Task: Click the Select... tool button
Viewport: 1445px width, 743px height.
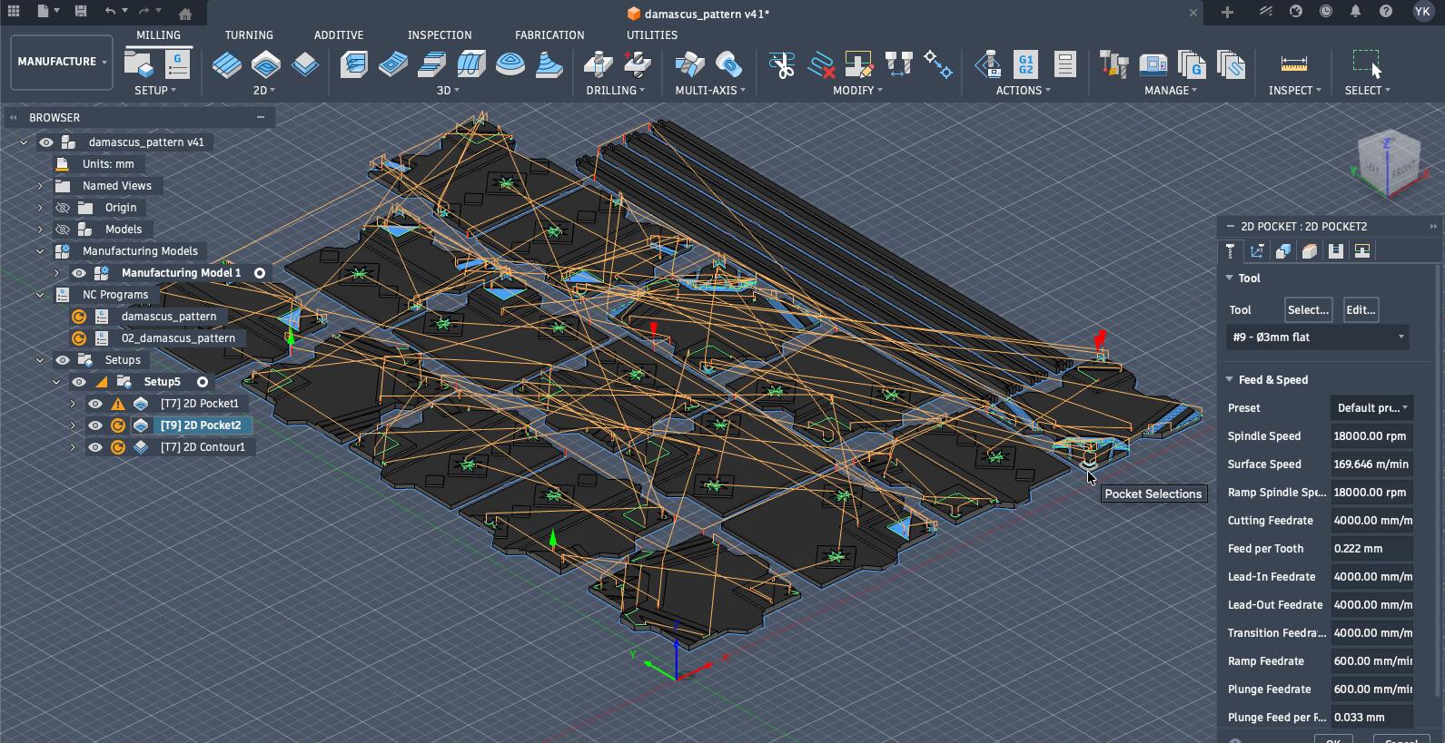Action: click(x=1309, y=310)
